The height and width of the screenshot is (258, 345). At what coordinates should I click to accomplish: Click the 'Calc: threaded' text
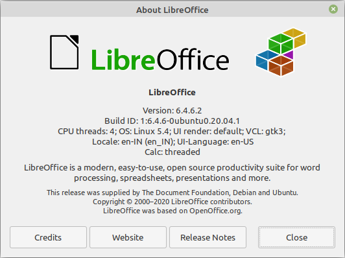172,152
